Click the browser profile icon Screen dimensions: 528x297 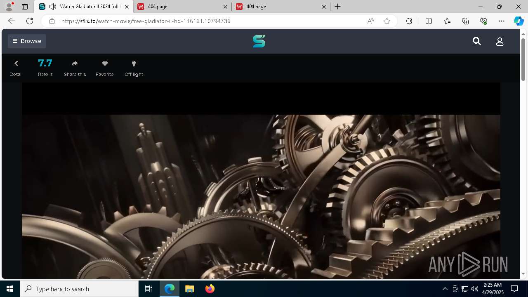pyautogui.click(x=9, y=7)
